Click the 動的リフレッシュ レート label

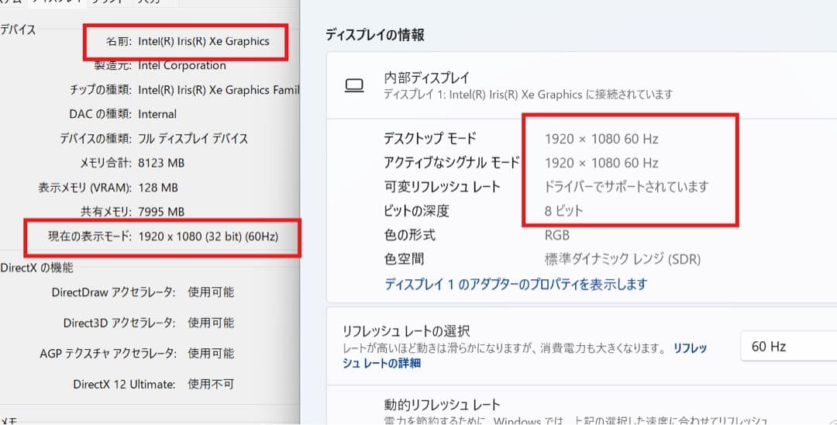(442, 404)
